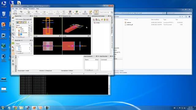The image size is (196, 110).
Task: Select the Zoom magnifier tool in left toolbar
Action: coord(13,37)
